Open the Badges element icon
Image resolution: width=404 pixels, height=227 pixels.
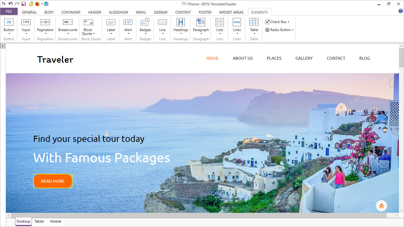145,22
